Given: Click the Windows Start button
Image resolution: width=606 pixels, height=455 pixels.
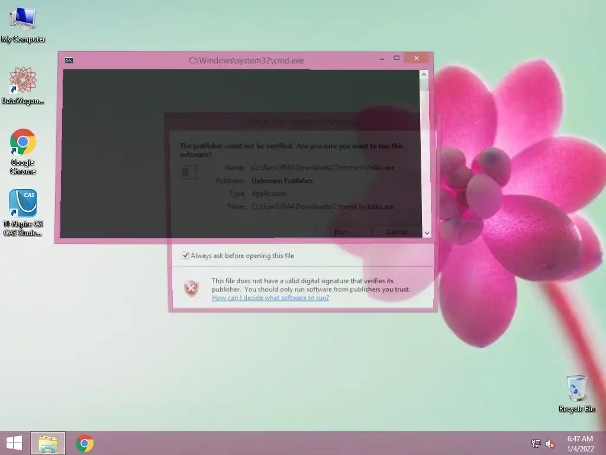Looking at the screenshot, I should 14,443.
